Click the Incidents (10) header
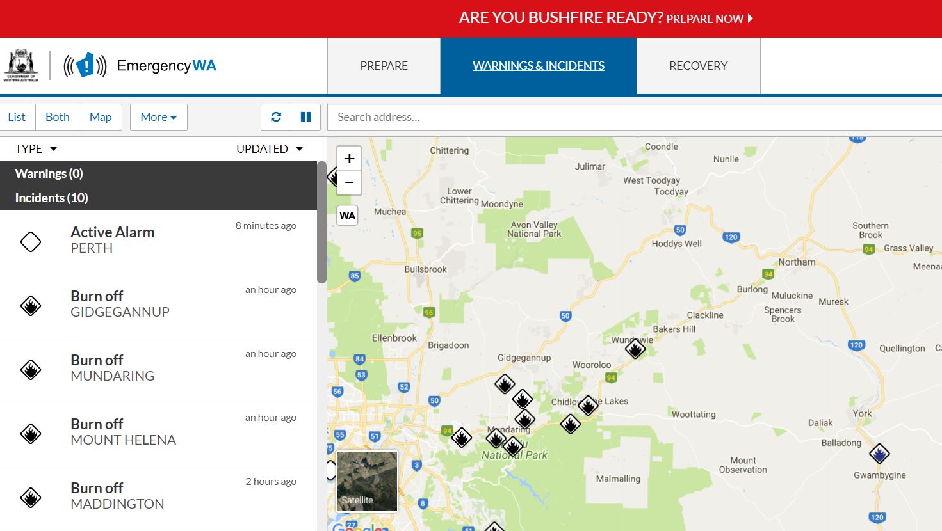942x531 pixels. click(51, 198)
